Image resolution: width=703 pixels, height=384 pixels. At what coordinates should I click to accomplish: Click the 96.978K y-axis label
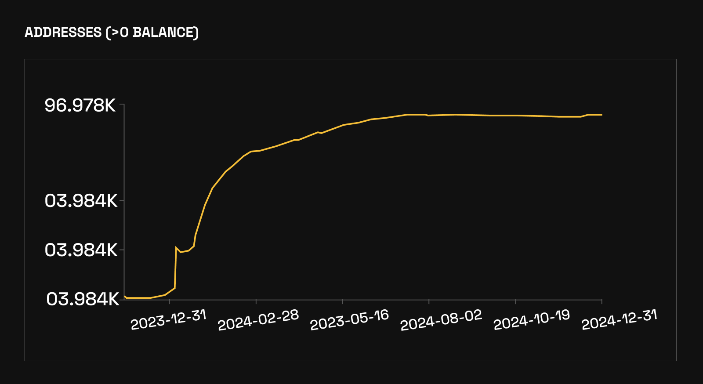pyautogui.click(x=80, y=105)
